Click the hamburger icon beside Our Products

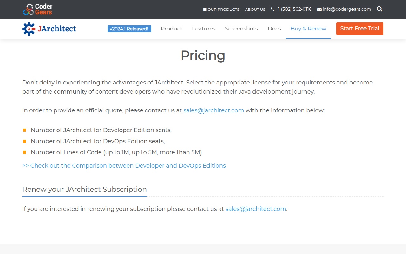pos(205,10)
